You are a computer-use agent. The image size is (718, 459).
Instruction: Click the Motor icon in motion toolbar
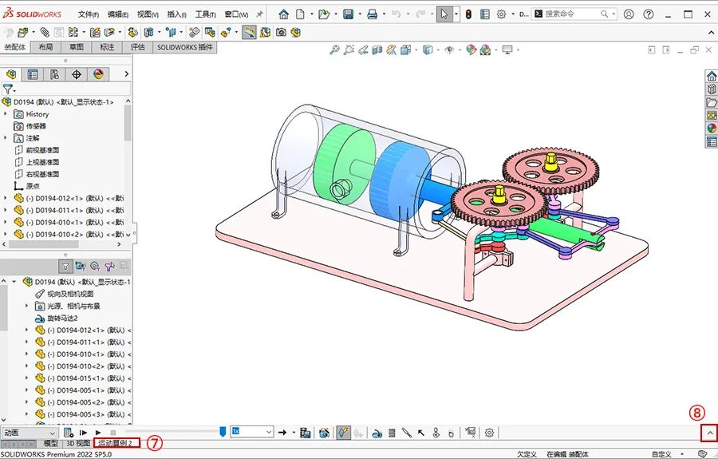tap(377, 433)
